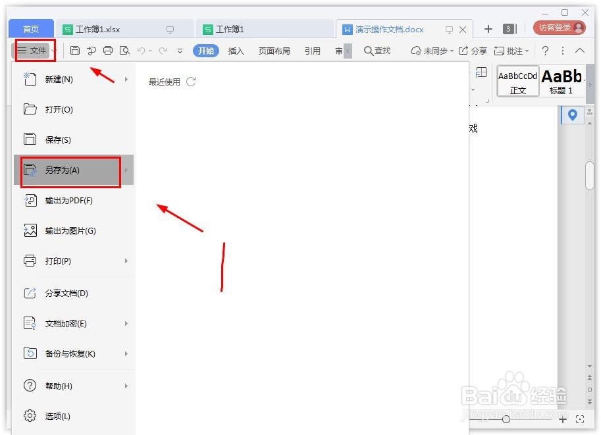Toggle ribbon collapse with the chevron icon
This screenshot has height=435, width=601.
coord(580,50)
